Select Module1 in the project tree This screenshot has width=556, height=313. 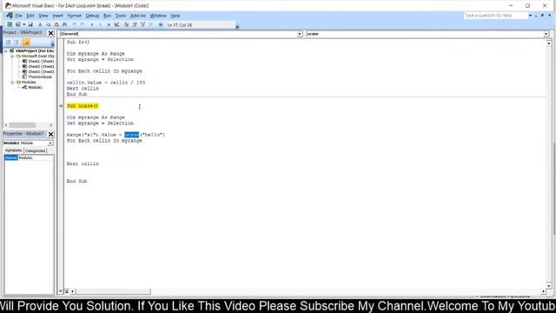(x=32, y=87)
